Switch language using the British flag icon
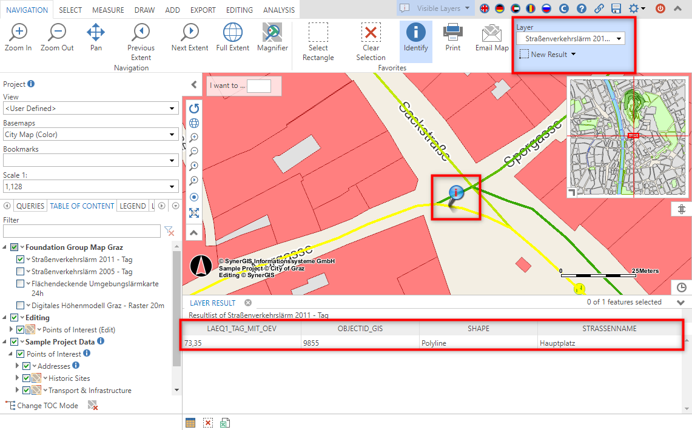This screenshot has height=430, width=692. [484, 9]
